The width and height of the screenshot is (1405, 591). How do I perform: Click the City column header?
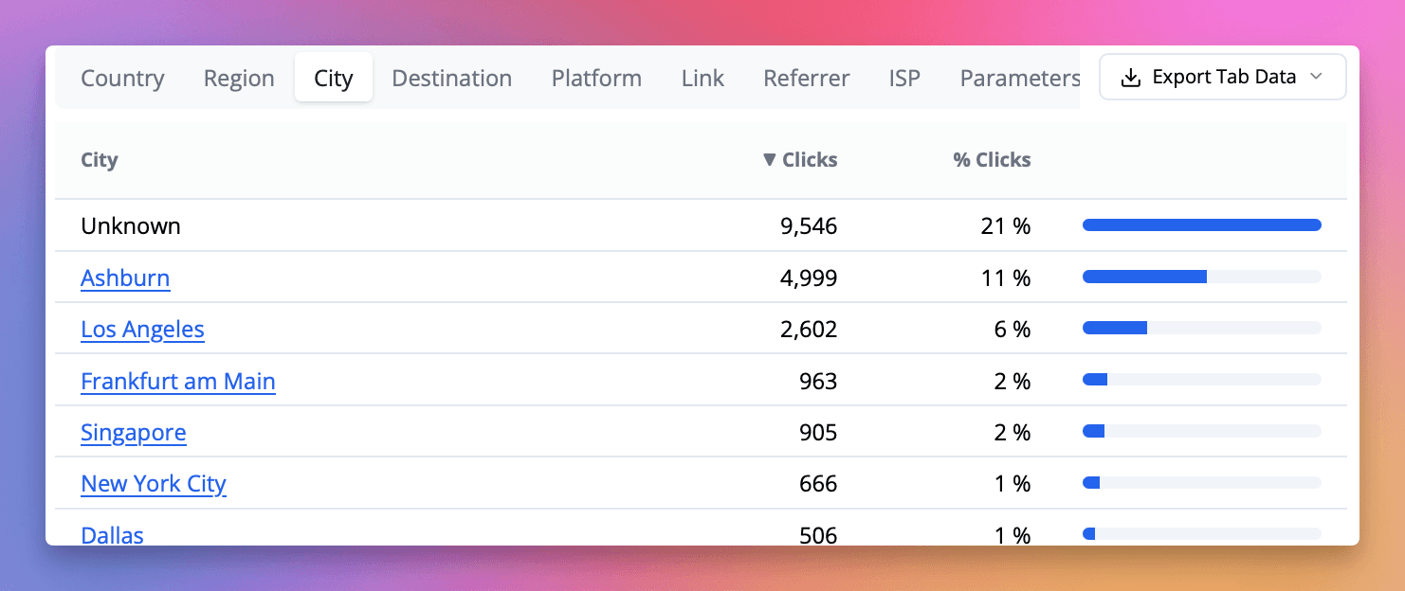(100, 160)
